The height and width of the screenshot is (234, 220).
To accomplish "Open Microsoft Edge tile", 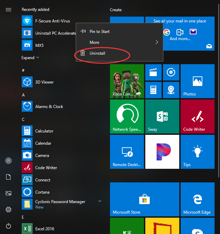I will click(x=198, y=199).
